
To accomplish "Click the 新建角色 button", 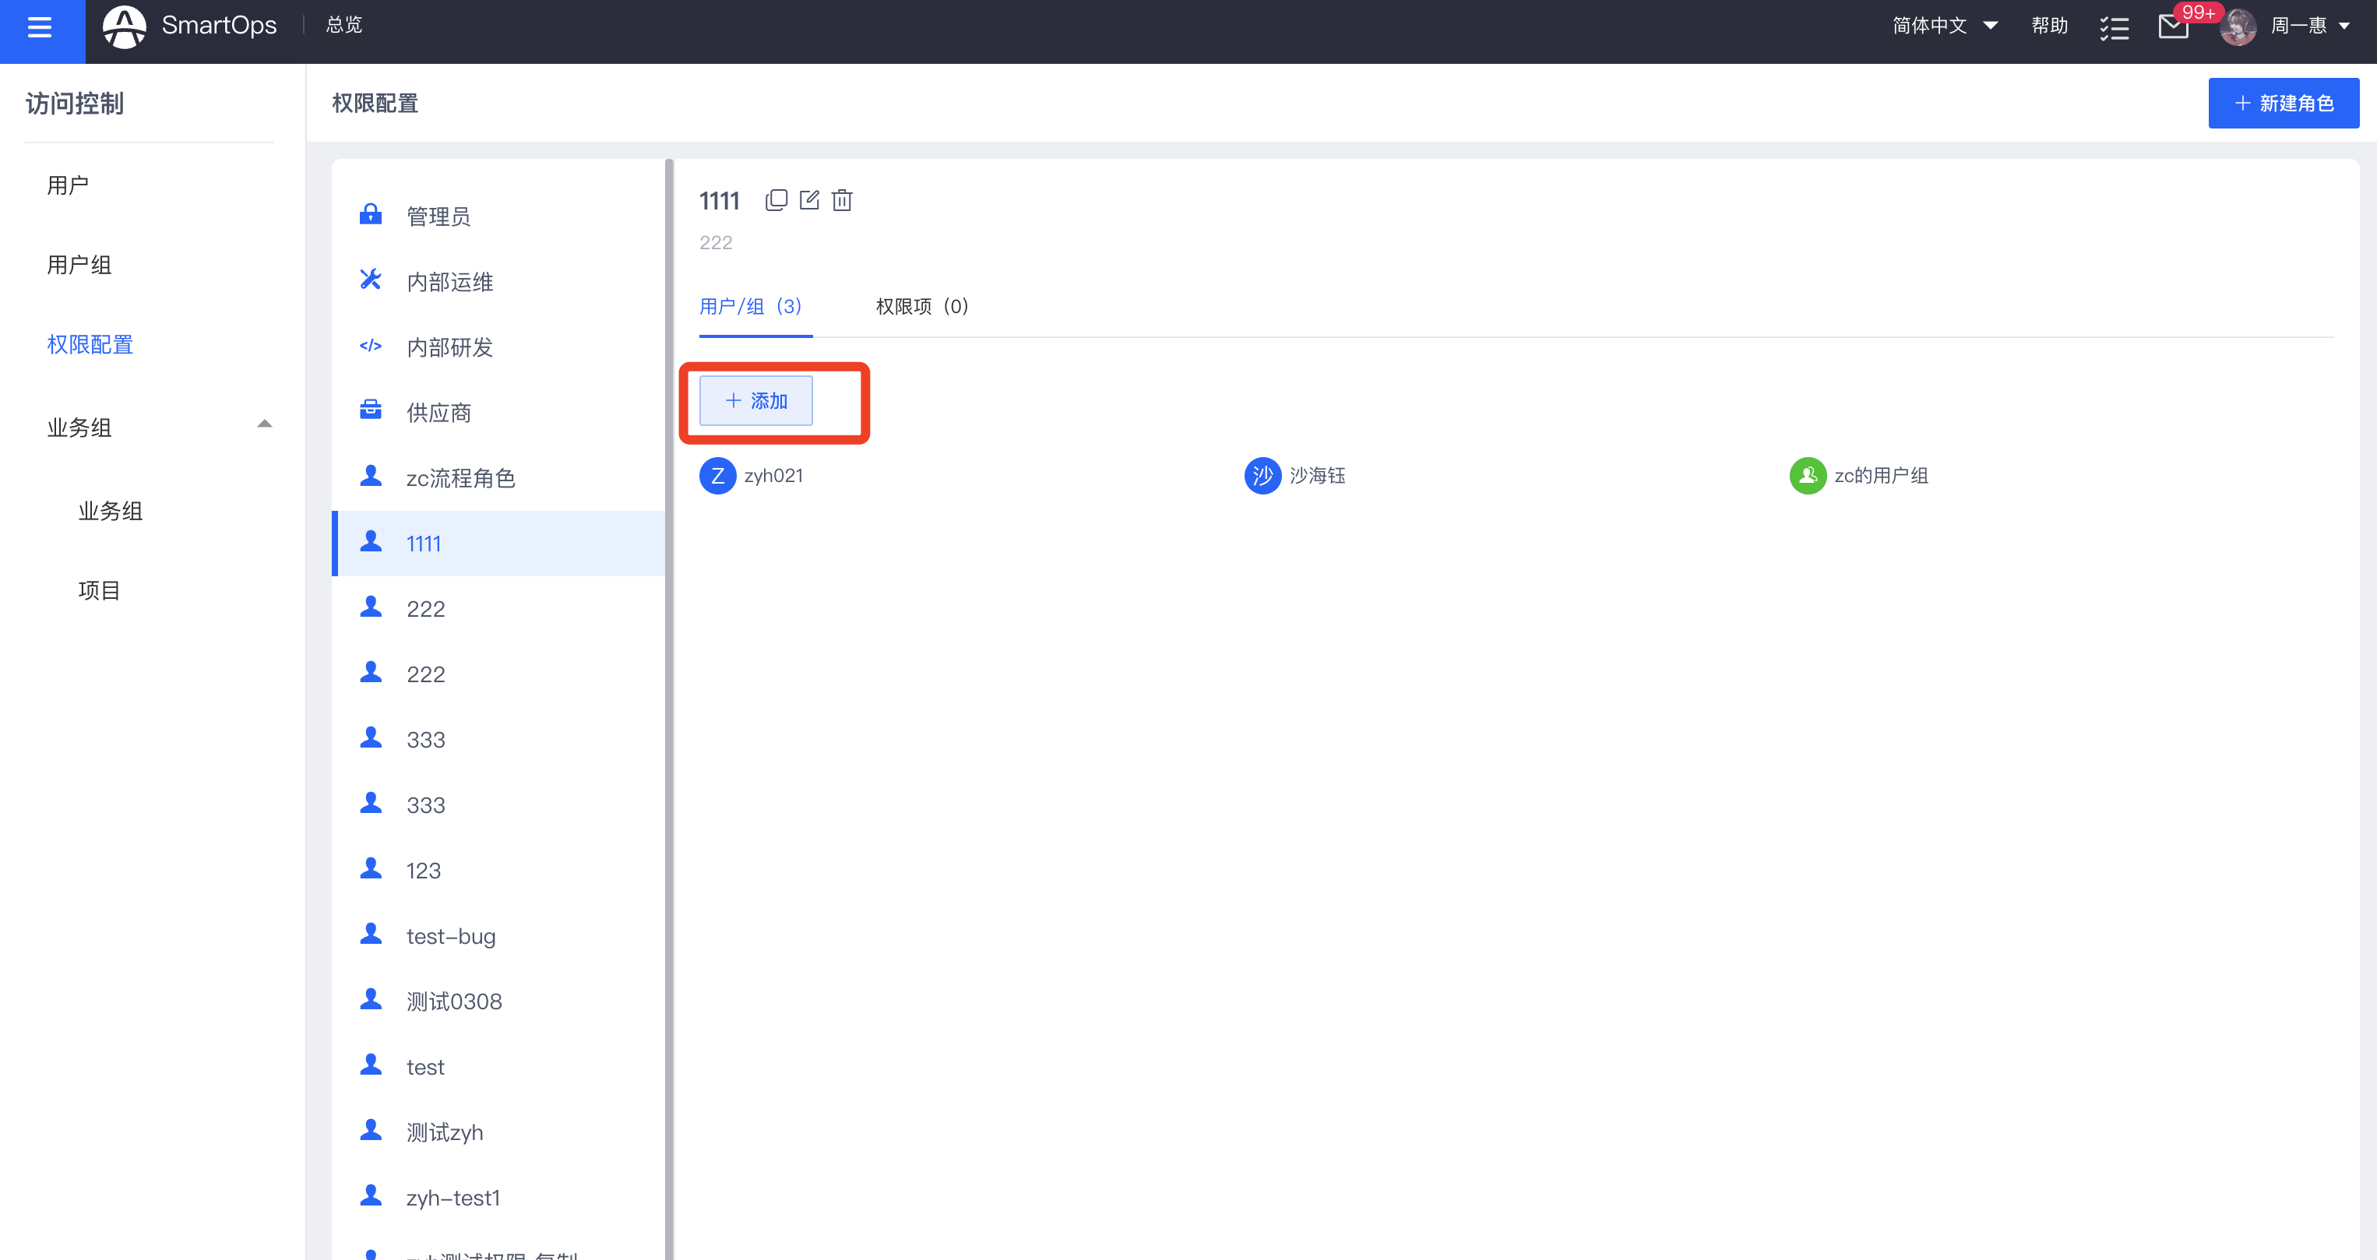I will 2283,104.
